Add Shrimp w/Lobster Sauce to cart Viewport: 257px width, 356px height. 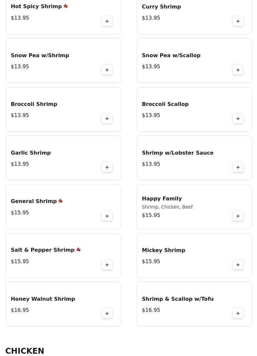point(238,167)
